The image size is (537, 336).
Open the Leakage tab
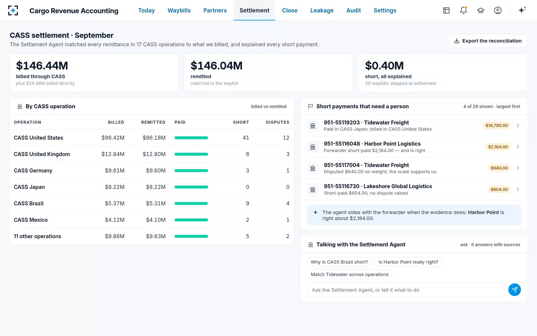click(322, 10)
